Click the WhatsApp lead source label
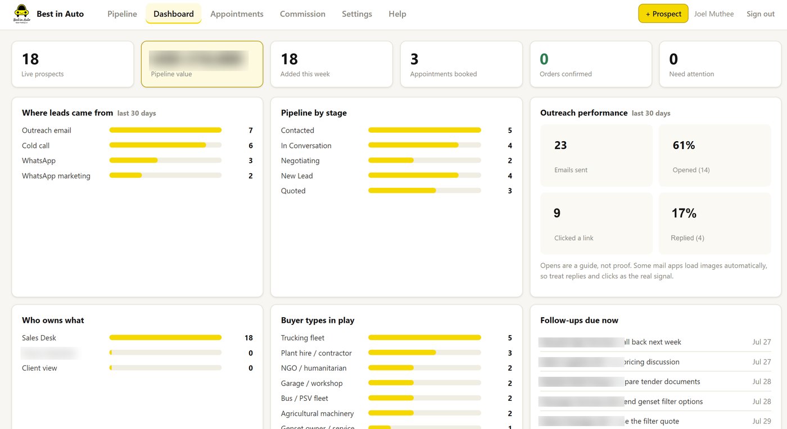787x429 pixels. pos(39,161)
